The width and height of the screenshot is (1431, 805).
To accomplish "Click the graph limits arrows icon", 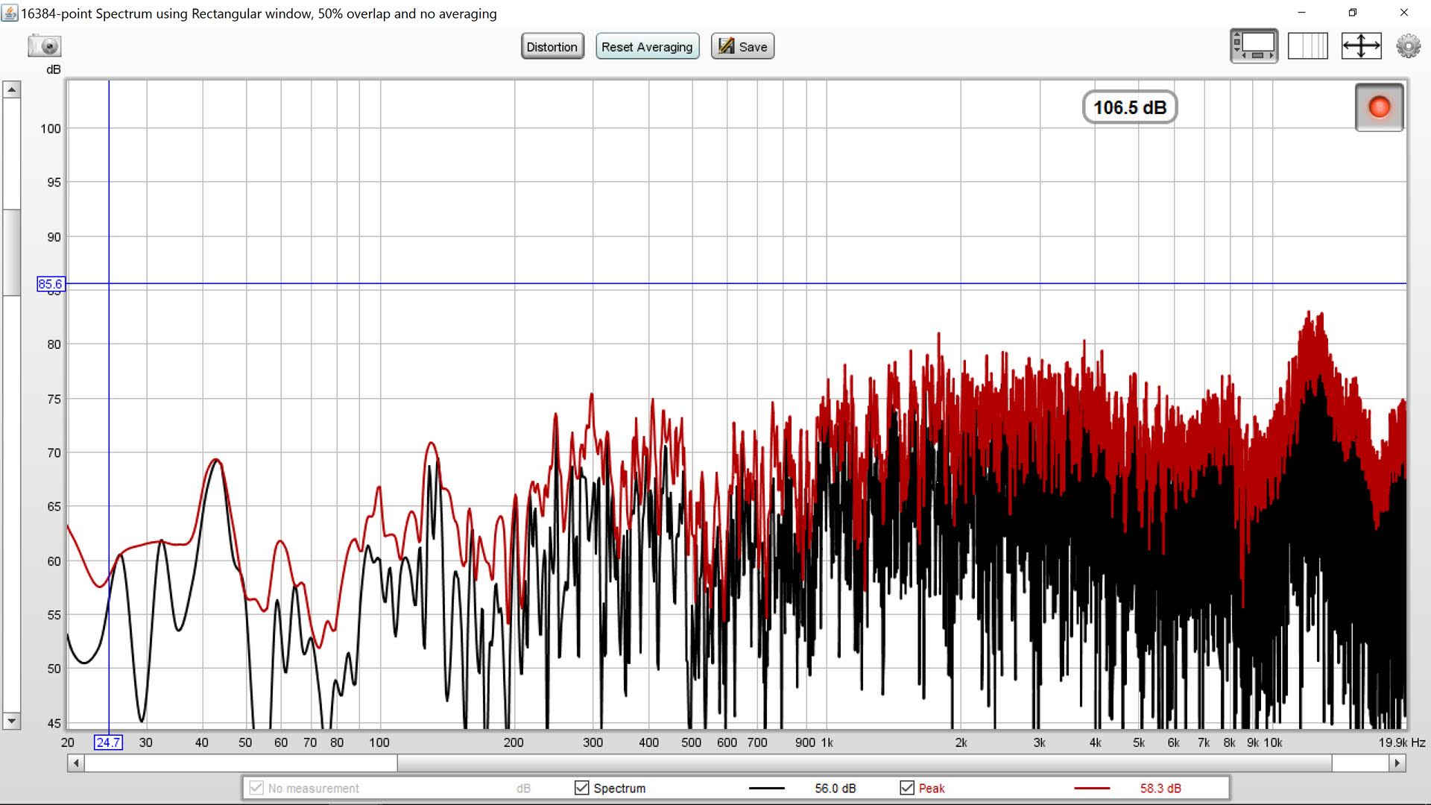I will (1361, 46).
